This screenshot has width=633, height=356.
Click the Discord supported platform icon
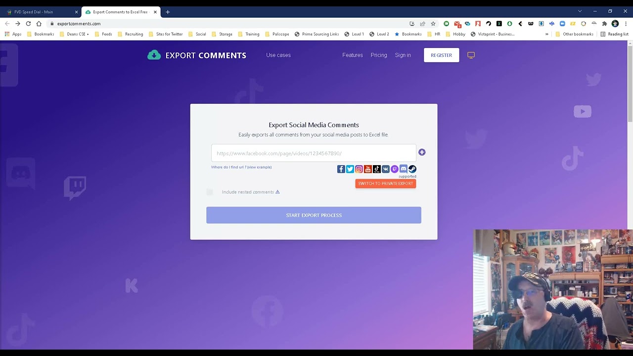[404, 169]
